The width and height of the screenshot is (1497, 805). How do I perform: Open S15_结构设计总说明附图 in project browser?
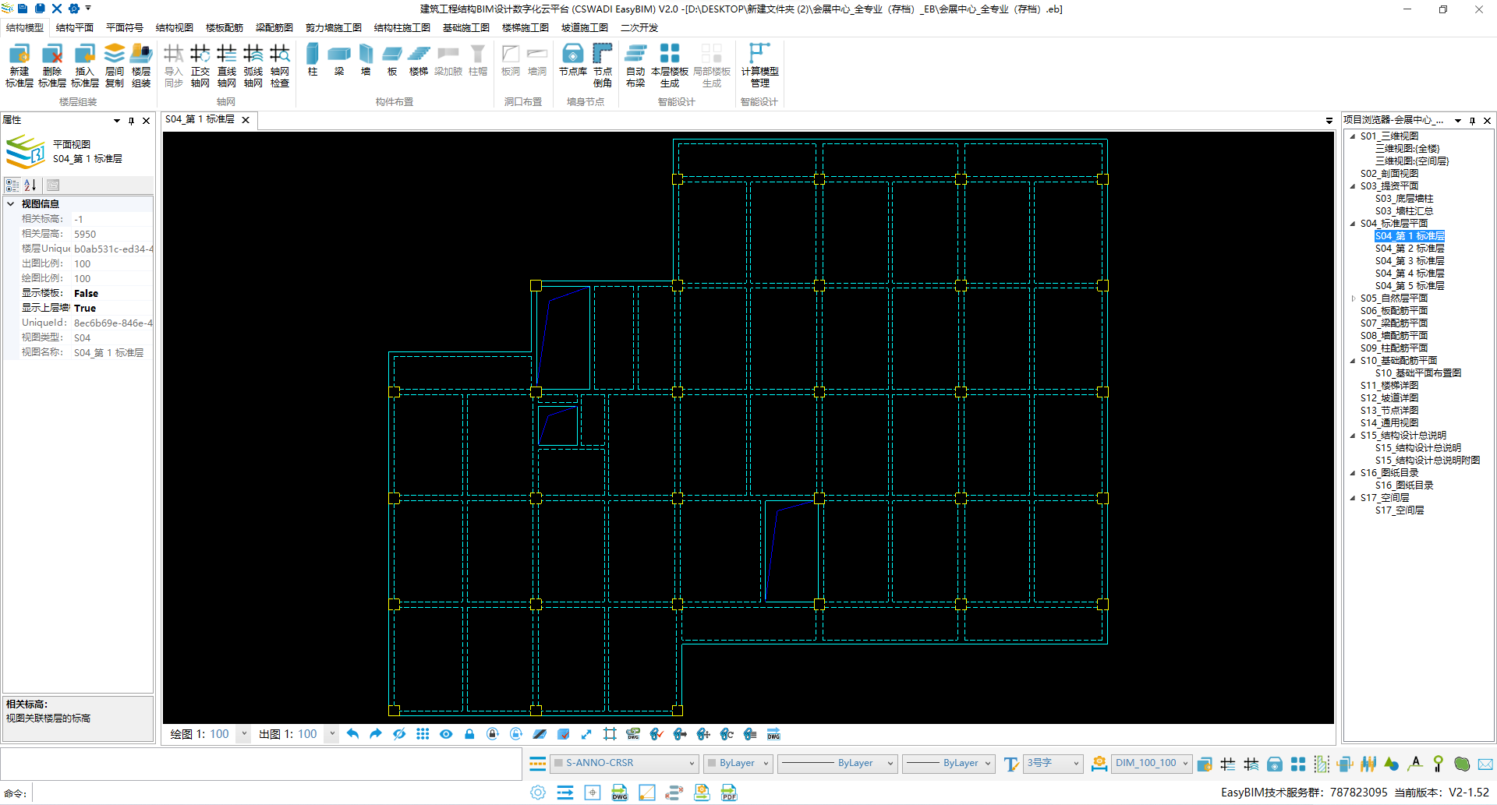(1427, 461)
